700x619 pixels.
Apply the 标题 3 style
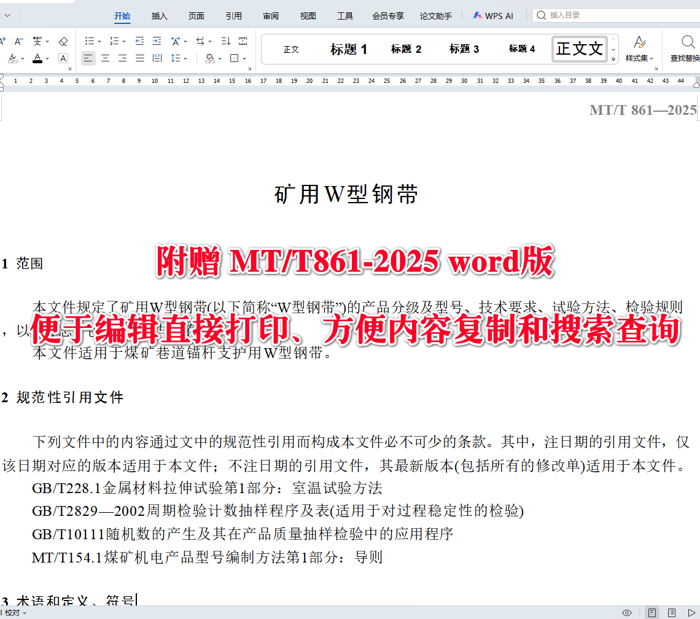click(464, 49)
